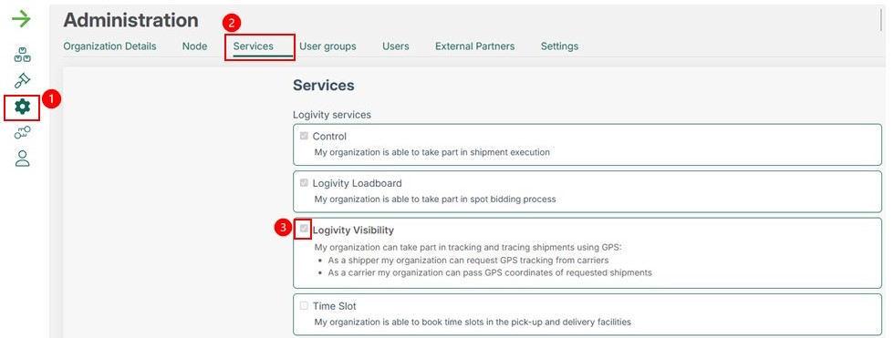Viewport: 894px width, 338px height.
Task: Click the Administration page title
Action: [x=130, y=20]
